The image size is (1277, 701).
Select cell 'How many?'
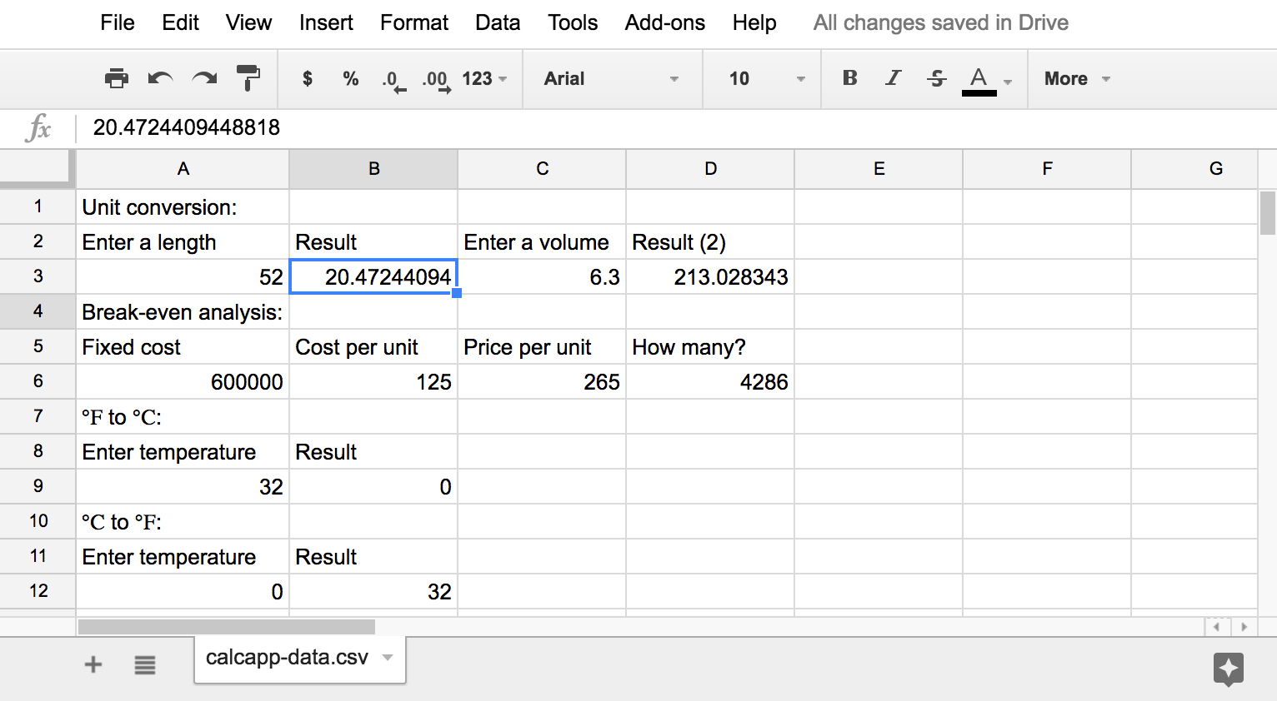pyautogui.click(x=710, y=346)
